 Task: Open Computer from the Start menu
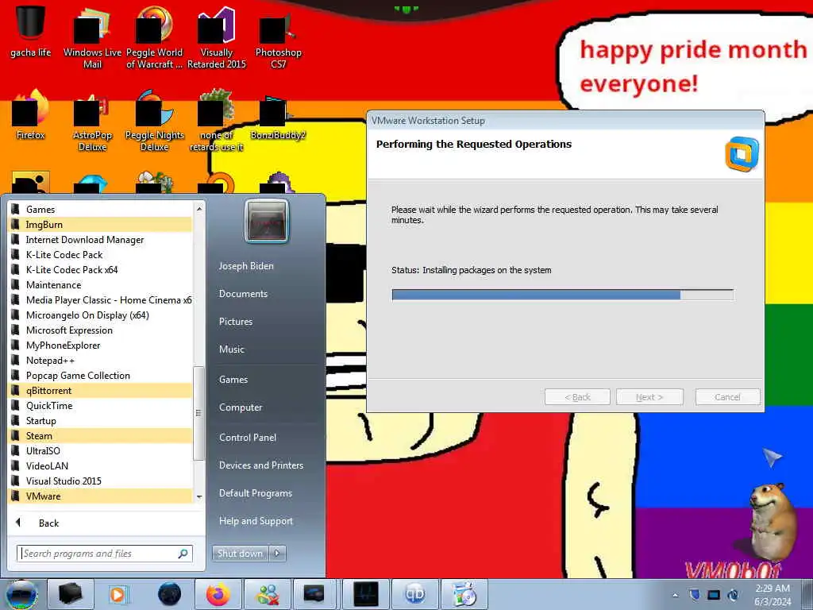coord(241,407)
